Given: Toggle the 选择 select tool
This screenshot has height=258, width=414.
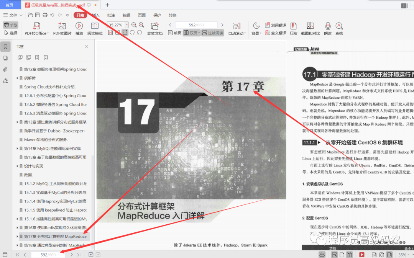Looking at the screenshot, I should click(x=11, y=33).
